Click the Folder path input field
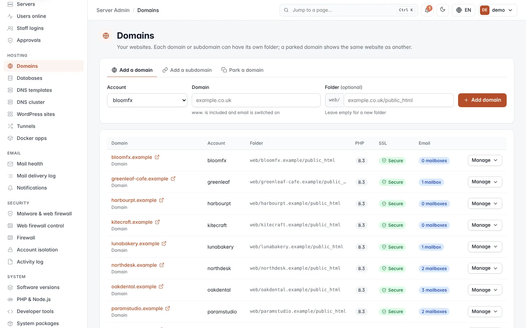This screenshot has width=526, height=328. click(399, 100)
